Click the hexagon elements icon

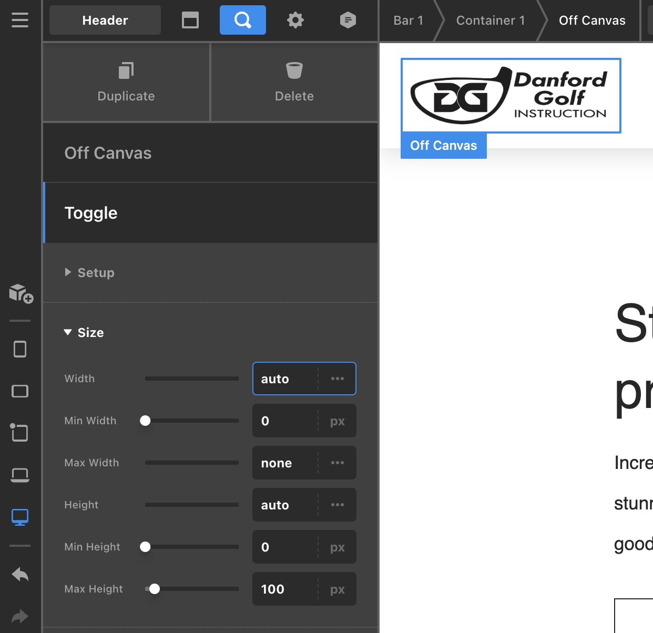[x=348, y=20]
